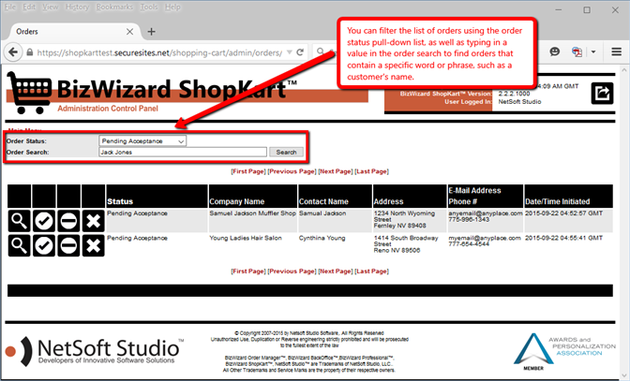Click minus icon for Young Ladies Hair Salon order
The image size is (630, 381).
68,245
